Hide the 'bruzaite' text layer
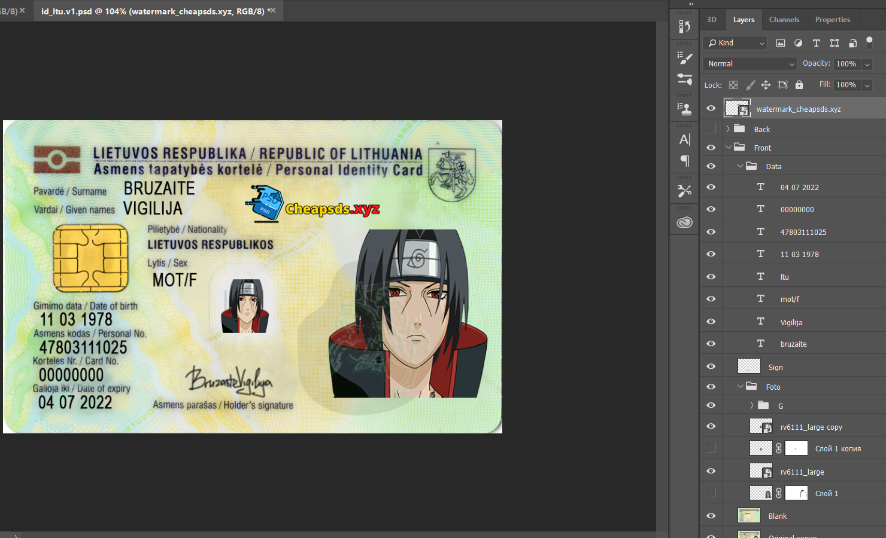886x538 pixels. (711, 344)
